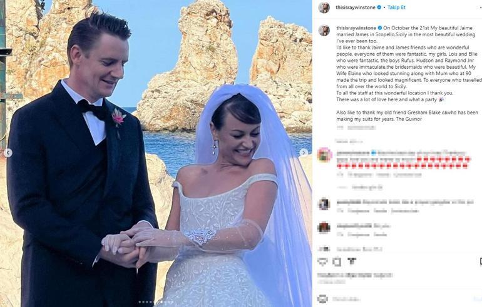
Task: Open first commenter's profile avatar
Action: (x=324, y=154)
